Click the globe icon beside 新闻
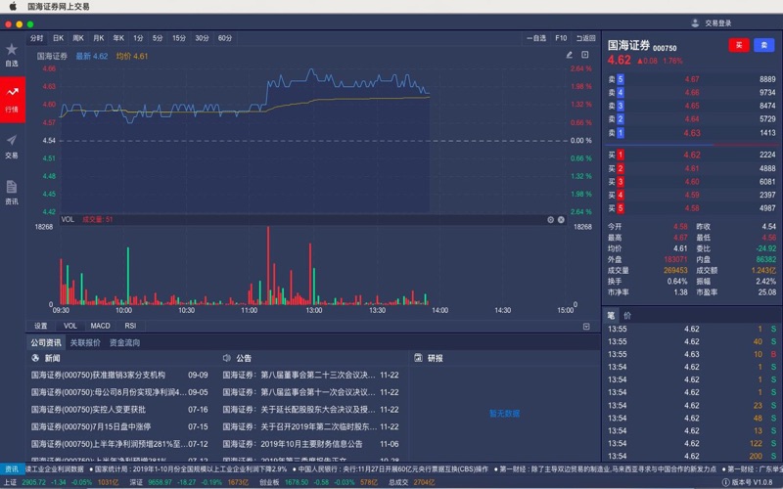 35,358
